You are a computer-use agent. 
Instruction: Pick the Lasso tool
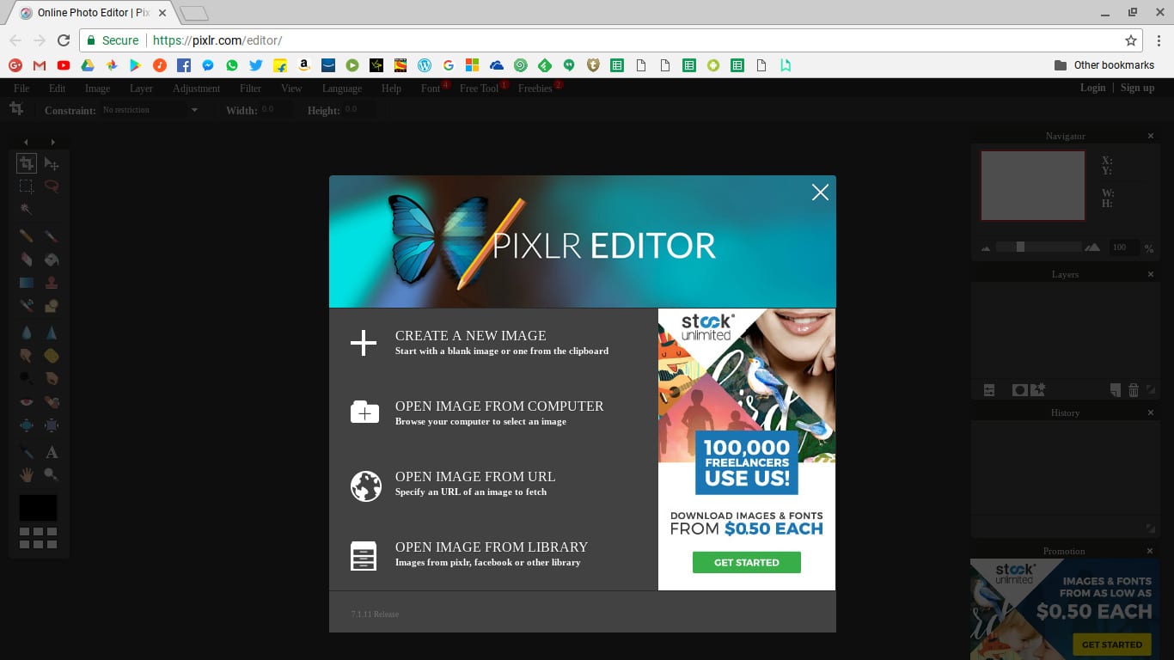coord(52,186)
